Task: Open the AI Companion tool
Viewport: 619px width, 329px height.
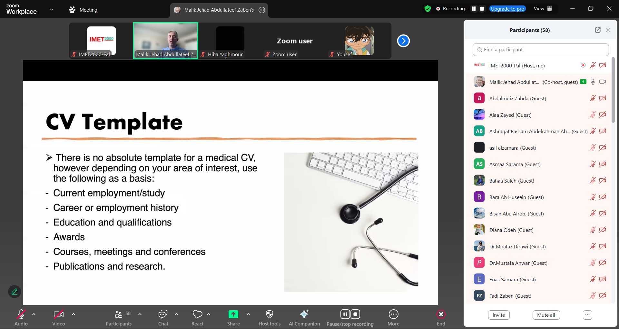Action: coord(304,314)
